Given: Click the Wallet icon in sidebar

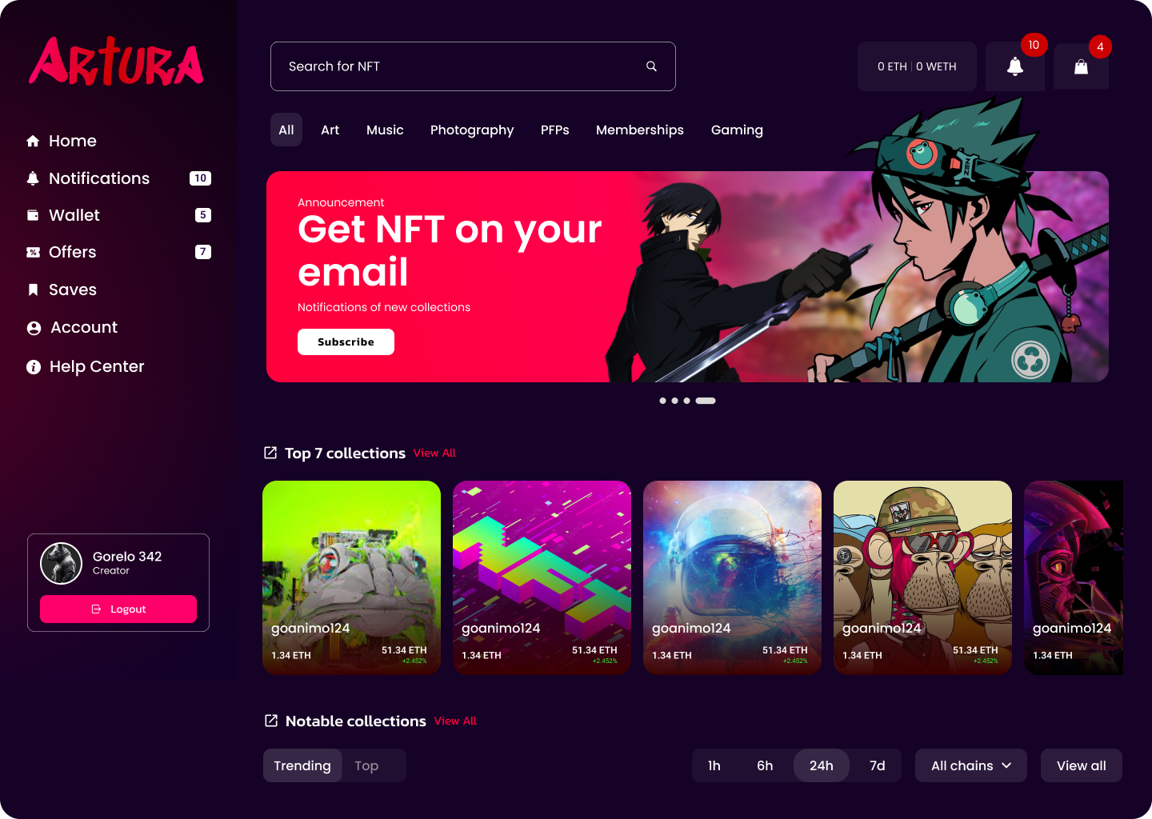Looking at the screenshot, I should pyautogui.click(x=33, y=215).
